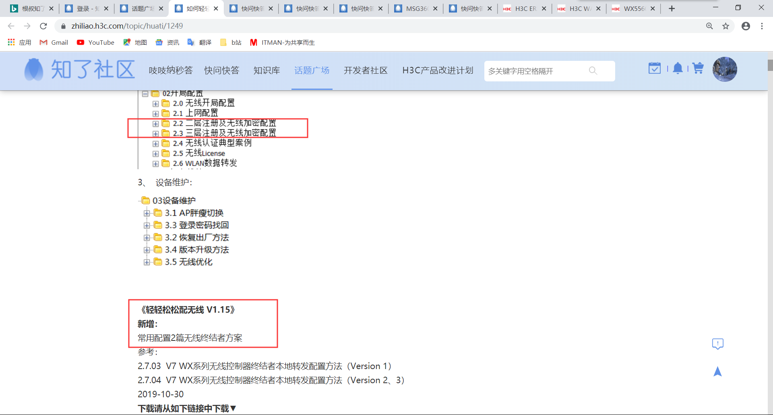The image size is (773, 415).
Task: Click the back-to-top arrow icon
Action: (x=717, y=371)
